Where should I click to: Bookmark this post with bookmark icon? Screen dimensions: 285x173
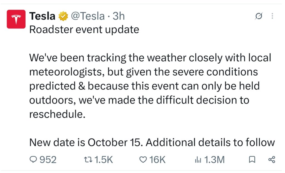click(252, 160)
